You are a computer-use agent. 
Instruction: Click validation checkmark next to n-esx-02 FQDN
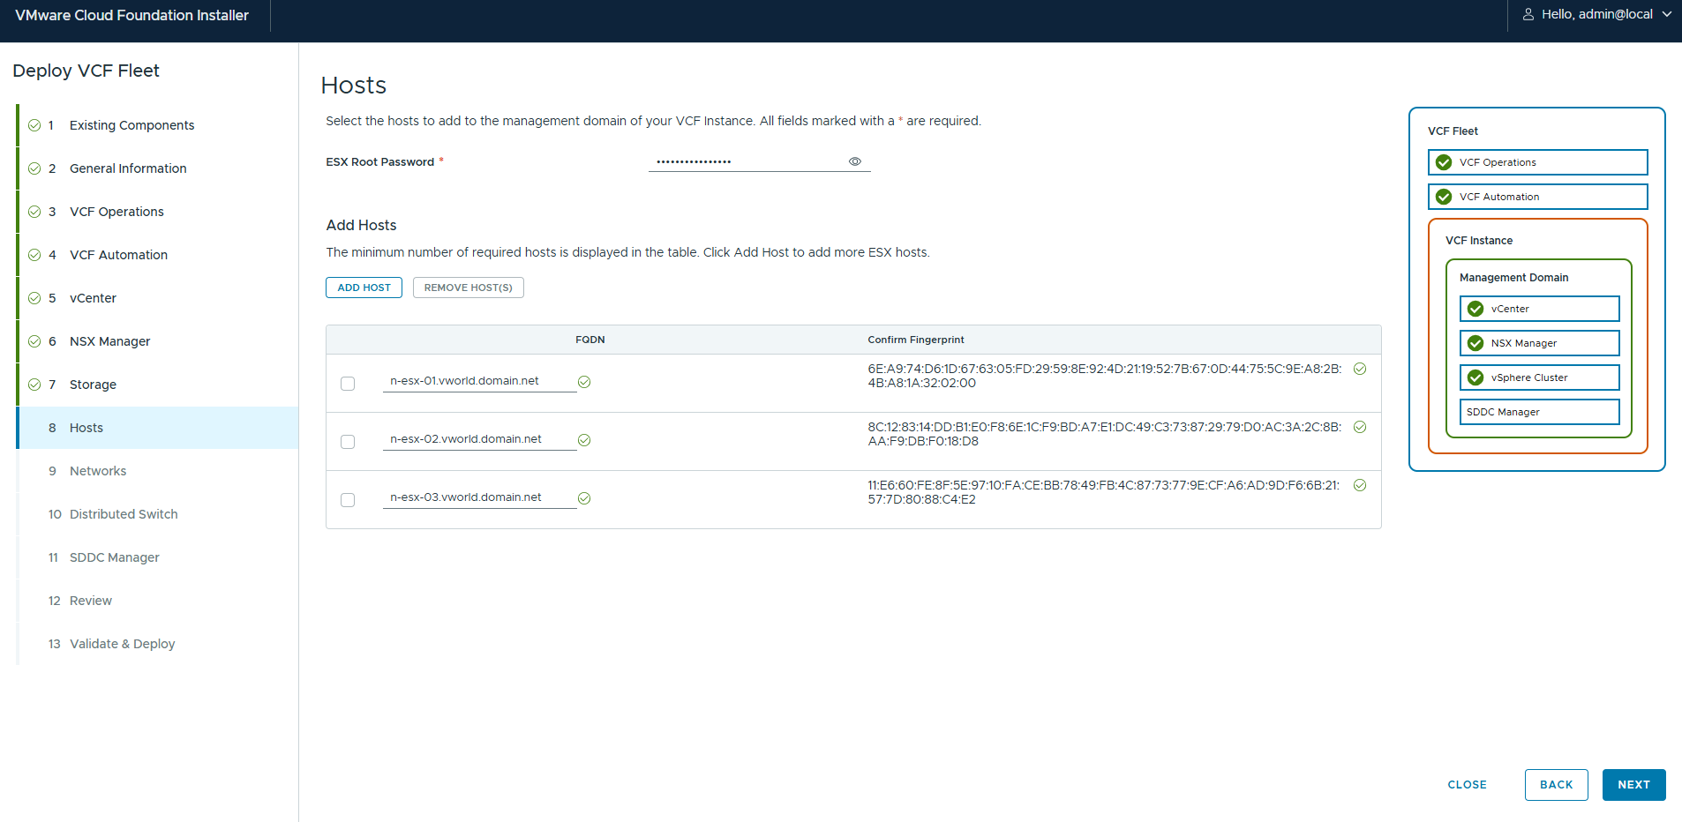(584, 440)
